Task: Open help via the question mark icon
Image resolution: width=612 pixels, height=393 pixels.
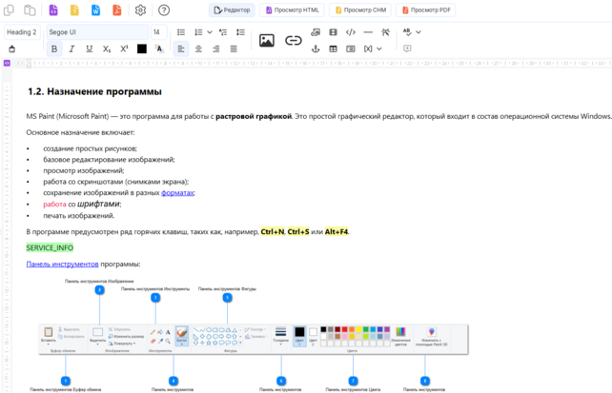Action: tap(164, 10)
